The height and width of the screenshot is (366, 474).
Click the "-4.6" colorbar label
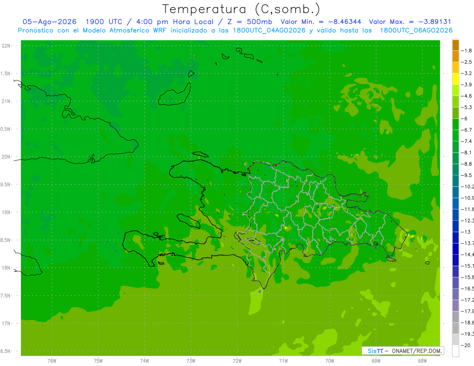(466, 96)
